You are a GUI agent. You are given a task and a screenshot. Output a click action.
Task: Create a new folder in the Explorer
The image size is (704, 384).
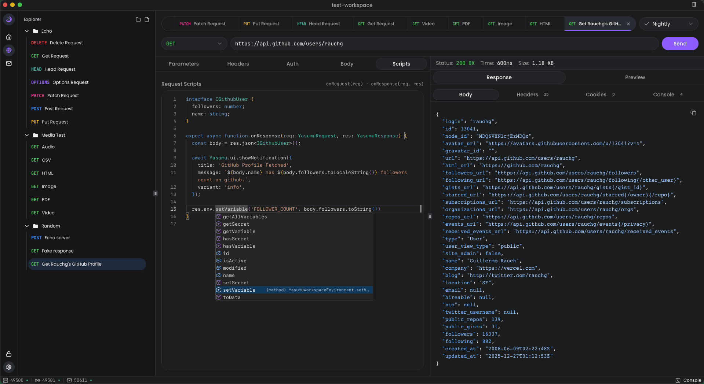tap(138, 19)
